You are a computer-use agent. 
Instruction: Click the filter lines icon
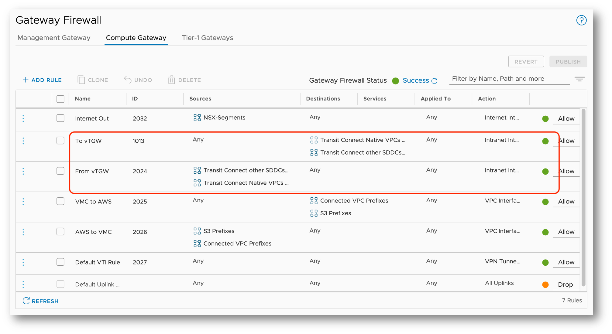(579, 79)
